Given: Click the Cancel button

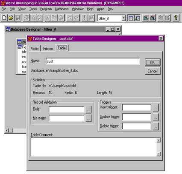Looking at the screenshot, I should (x=153, y=71).
